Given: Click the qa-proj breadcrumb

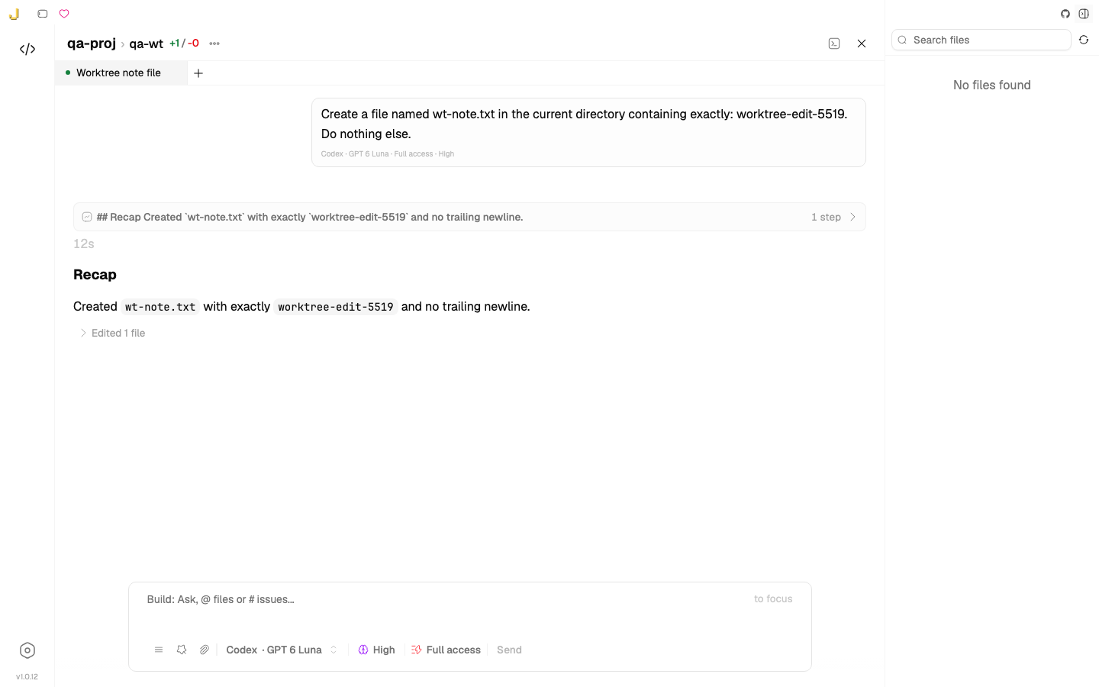Looking at the screenshot, I should pos(92,44).
